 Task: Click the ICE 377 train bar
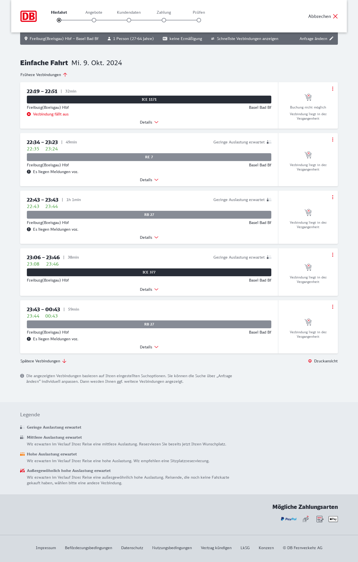point(149,272)
